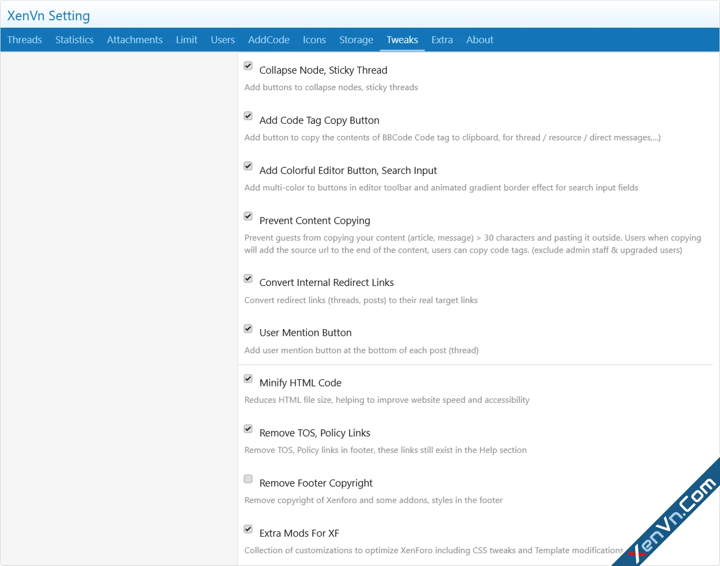The height and width of the screenshot is (566, 720).
Task: Switch to the Statistics tab
Action: click(x=74, y=40)
